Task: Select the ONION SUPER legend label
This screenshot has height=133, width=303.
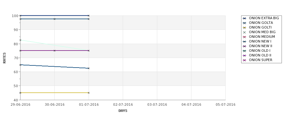Action: [260, 60]
